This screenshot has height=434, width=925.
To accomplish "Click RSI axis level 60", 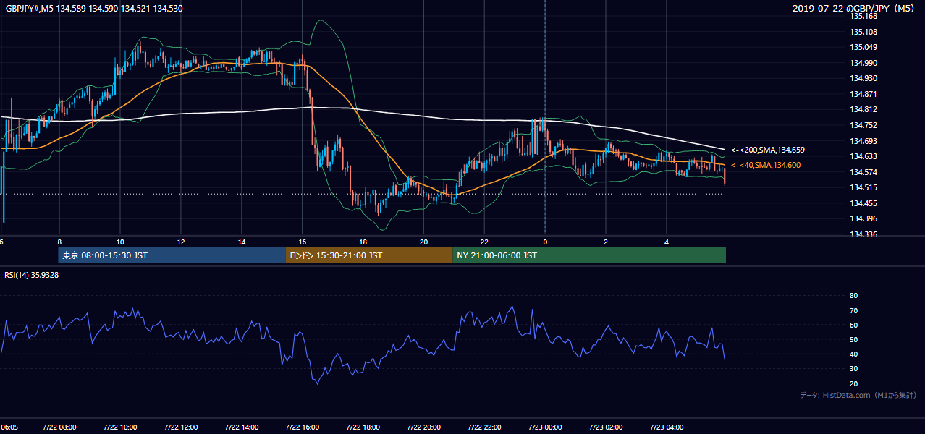I will (x=853, y=325).
